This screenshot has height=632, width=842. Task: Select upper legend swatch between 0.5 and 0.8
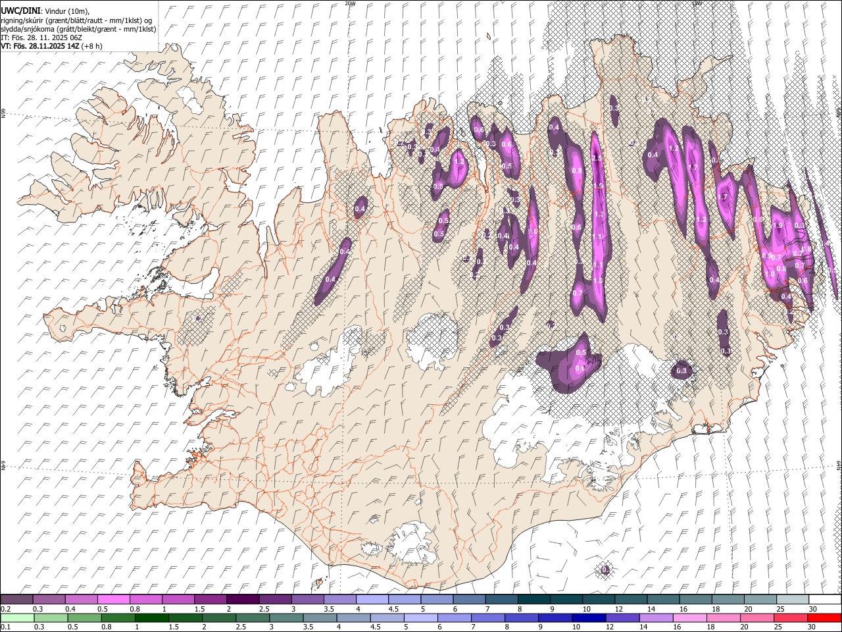click(113, 600)
